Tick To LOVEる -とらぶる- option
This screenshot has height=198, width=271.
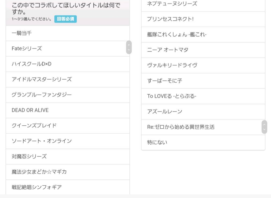pyautogui.click(x=203, y=96)
